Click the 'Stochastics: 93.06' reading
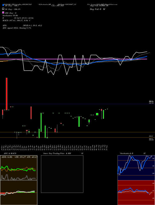Screen dimensions: 155x205 click(10, 16)
